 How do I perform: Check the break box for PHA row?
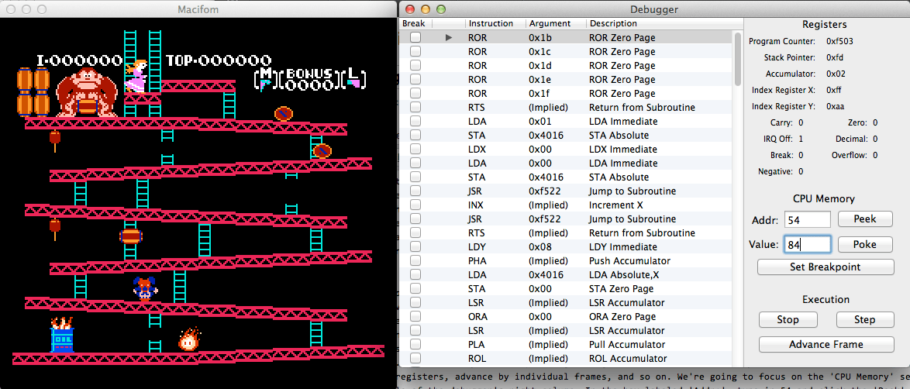(x=415, y=260)
